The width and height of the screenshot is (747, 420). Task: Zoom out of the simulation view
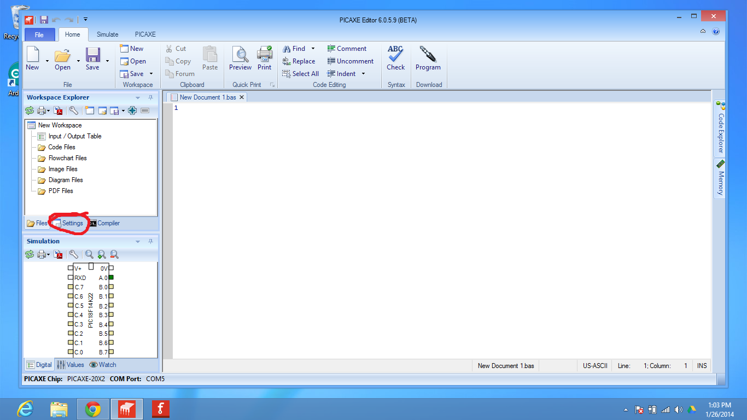click(114, 254)
